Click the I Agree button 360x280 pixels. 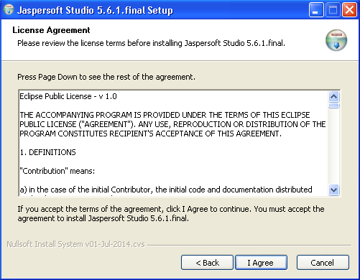tap(261, 263)
